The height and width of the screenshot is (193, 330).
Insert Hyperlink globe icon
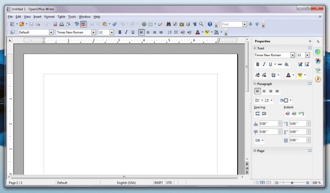point(144,24)
